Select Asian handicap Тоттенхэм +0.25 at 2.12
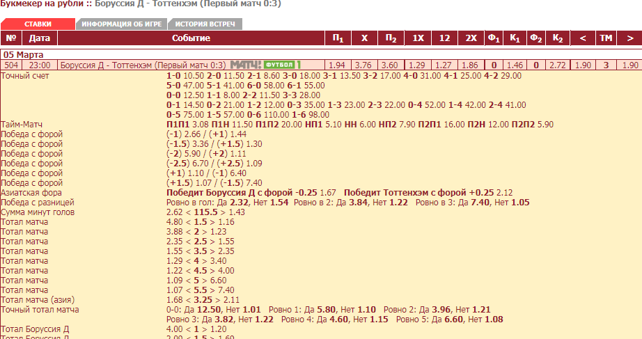 coord(428,193)
